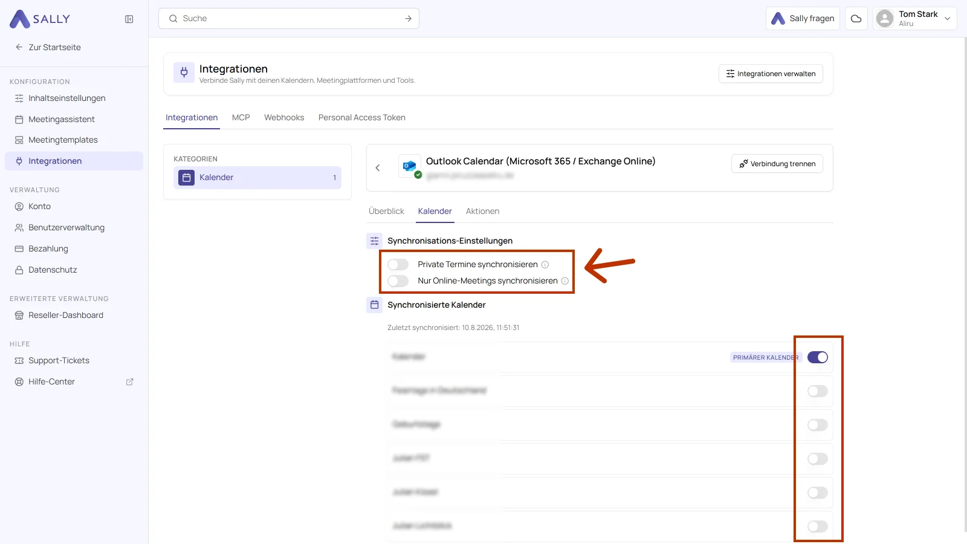Click Integrationen verwalten button

[771, 74]
